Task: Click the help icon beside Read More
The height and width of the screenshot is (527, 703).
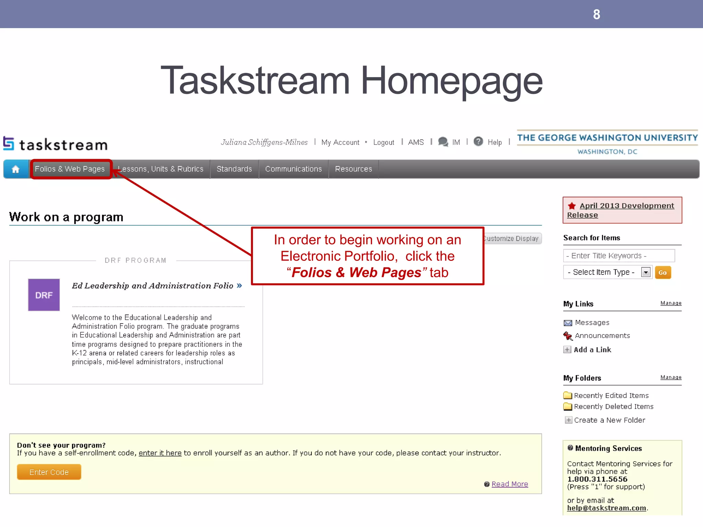Action: coord(487,484)
